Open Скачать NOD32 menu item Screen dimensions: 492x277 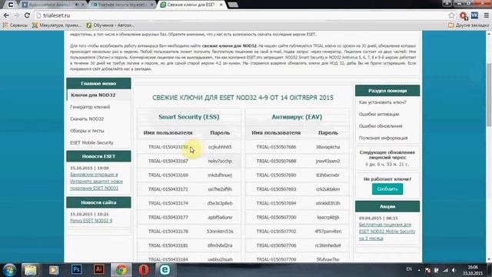click(x=87, y=118)
